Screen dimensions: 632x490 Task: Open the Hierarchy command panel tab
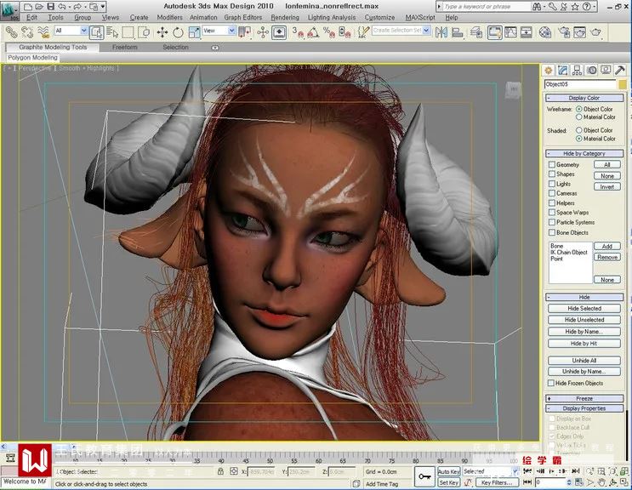pos(577,71)
